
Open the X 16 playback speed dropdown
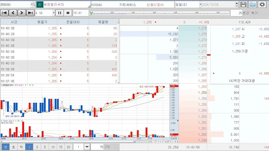pyautogui.click(x=53, y=13)
